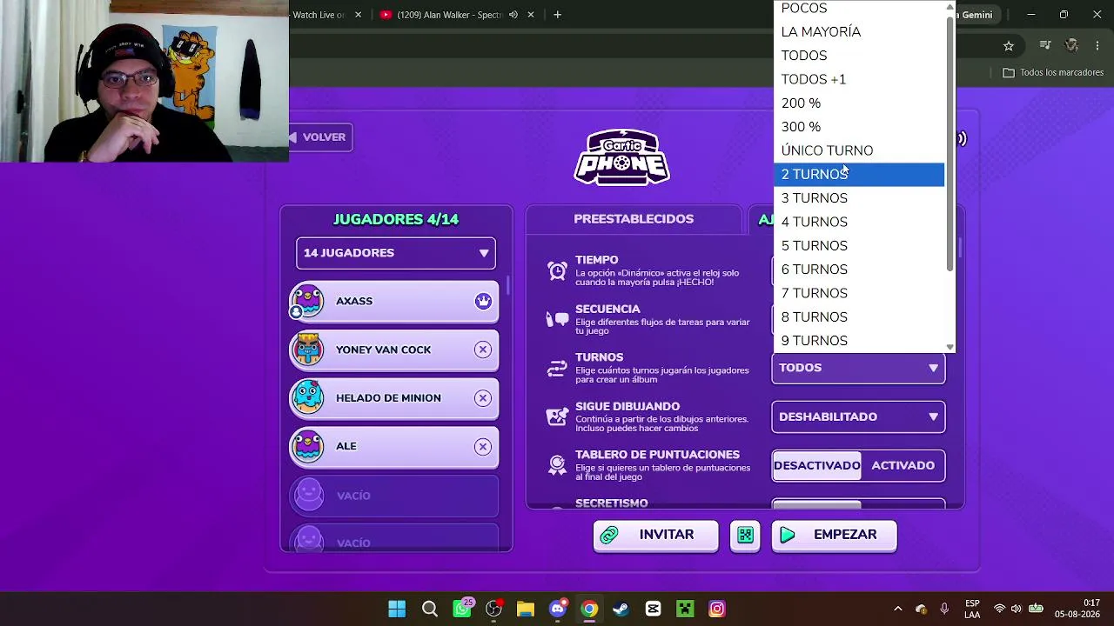Viewport: 1114px width, 626px height.
Task: Kick HELADO DE MINION using its X icon
Action: (x=483, y=397)
